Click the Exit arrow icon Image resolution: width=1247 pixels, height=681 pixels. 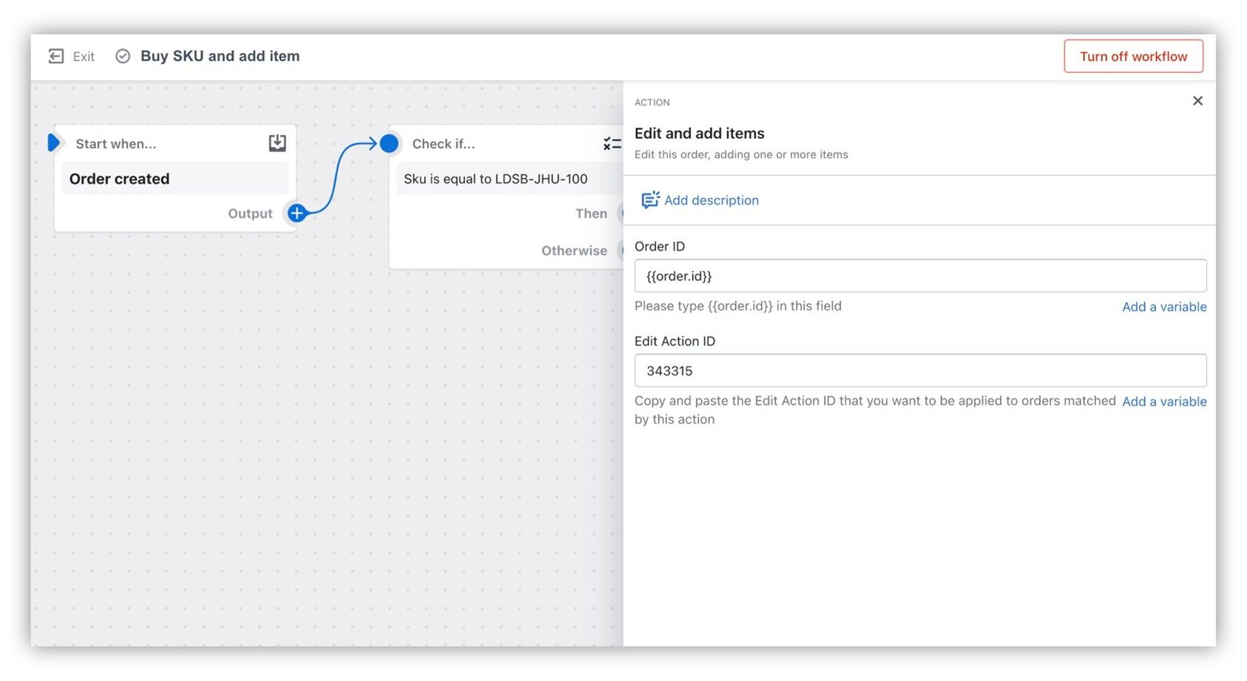[x=56, y=56]
